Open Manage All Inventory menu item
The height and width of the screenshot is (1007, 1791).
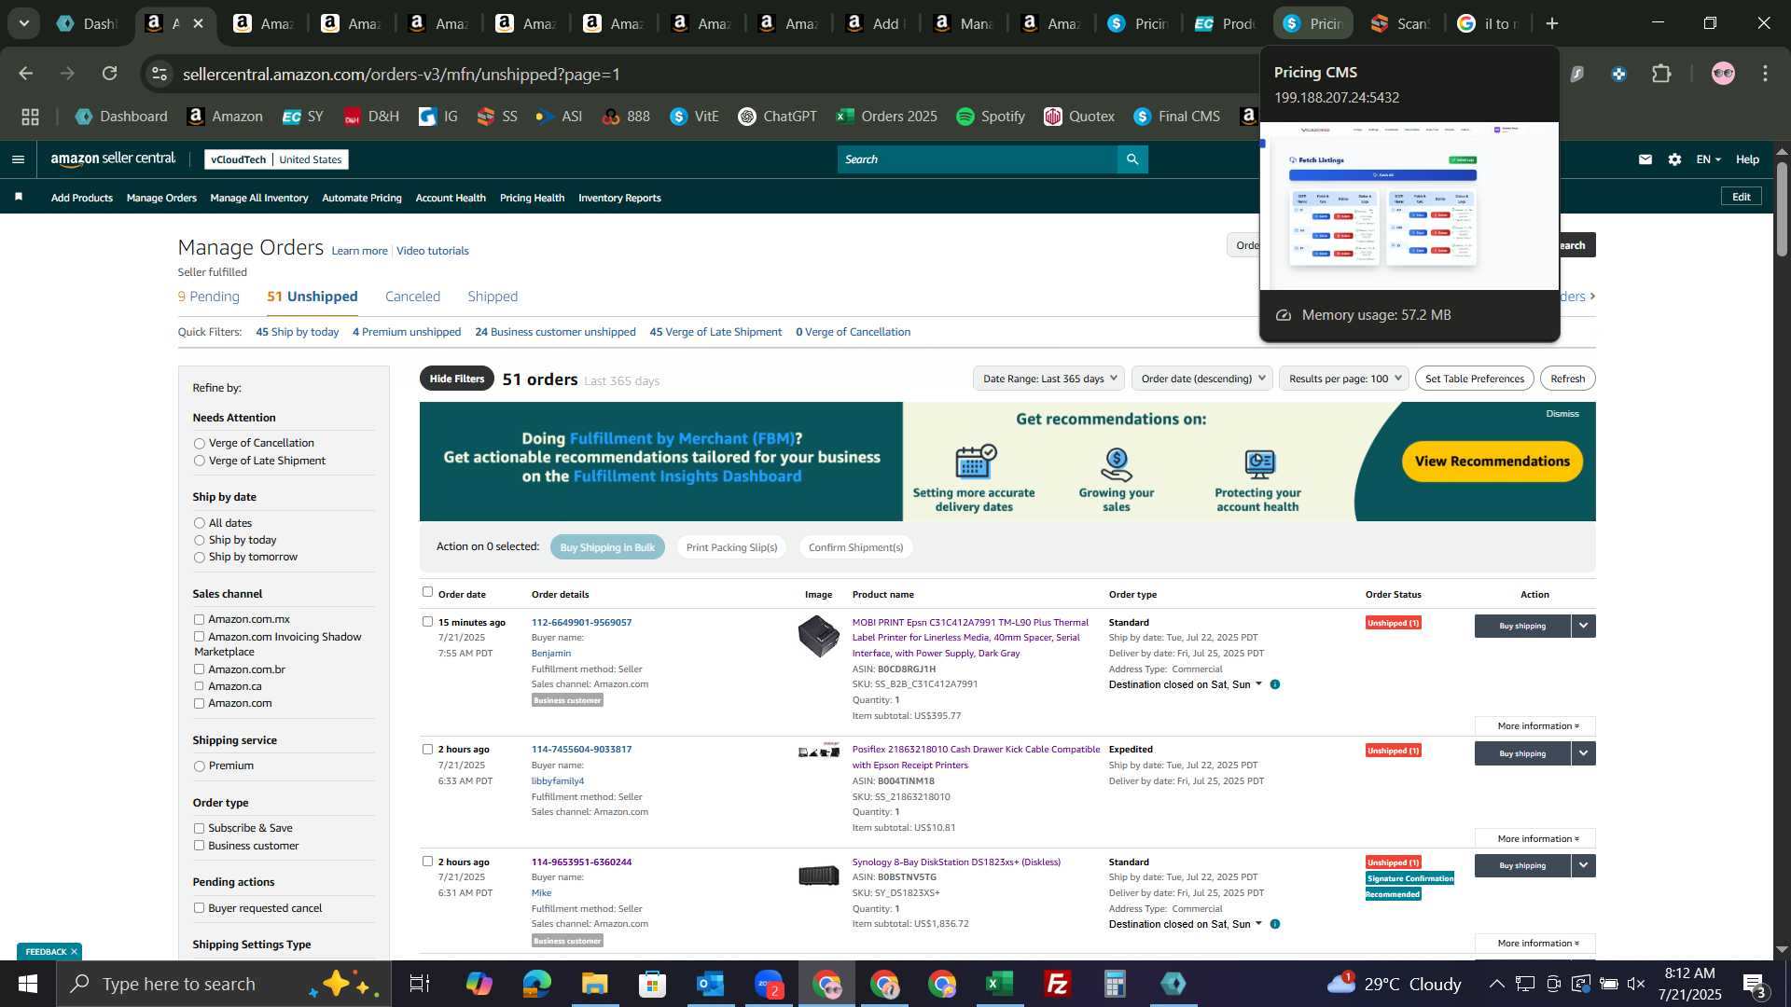coord(259,198)
